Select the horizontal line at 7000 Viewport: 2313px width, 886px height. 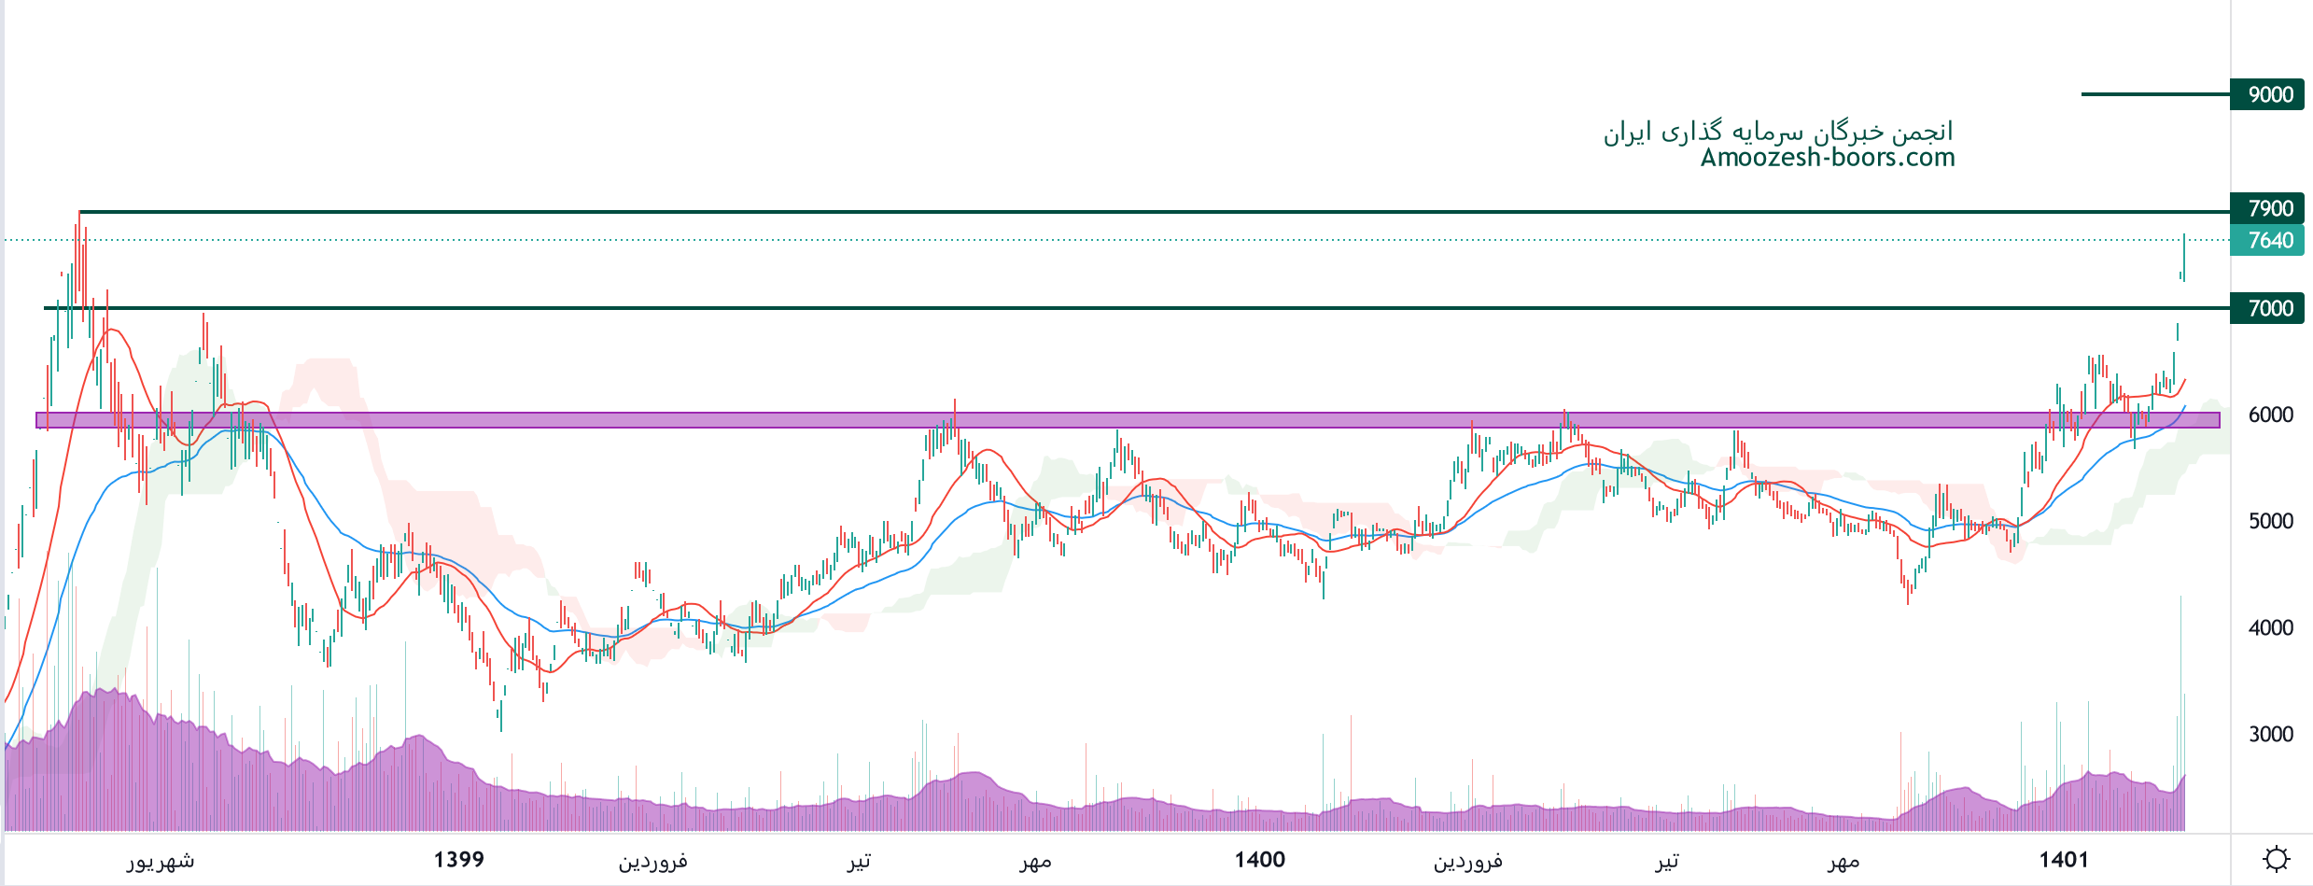click(1120, 307)
